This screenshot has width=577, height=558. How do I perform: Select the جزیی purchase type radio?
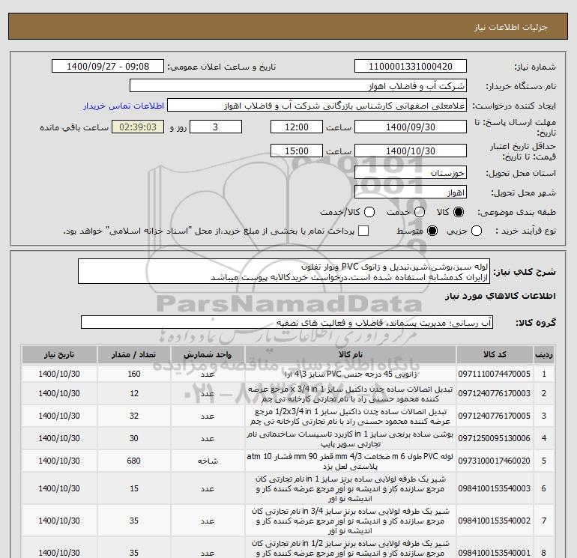pos(477,231)
